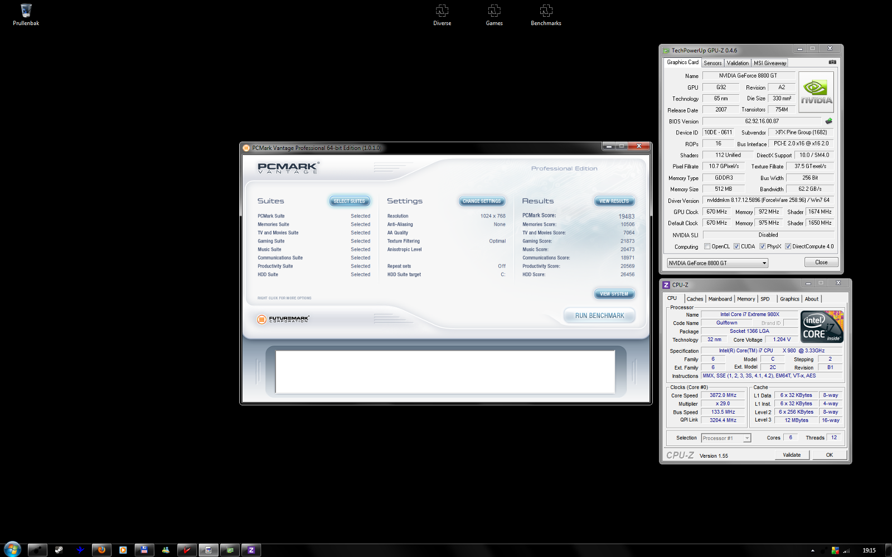The height and width of the screenshot is (557, 892).
Task: Open the Firefox taskbar icon
Action: tap(101, 550)
